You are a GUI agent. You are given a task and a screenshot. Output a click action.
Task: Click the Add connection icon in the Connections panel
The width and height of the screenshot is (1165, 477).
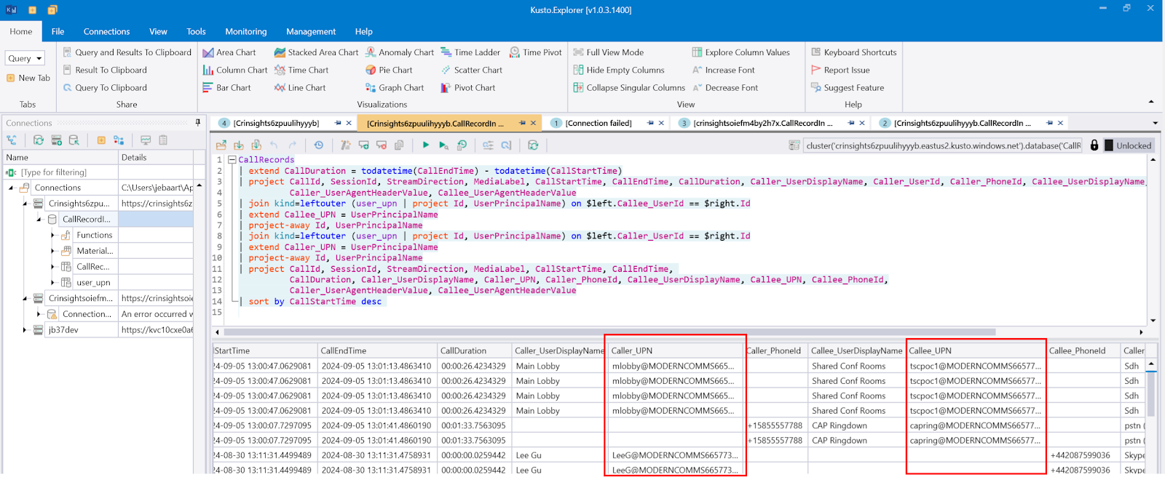tap(56, 140)
